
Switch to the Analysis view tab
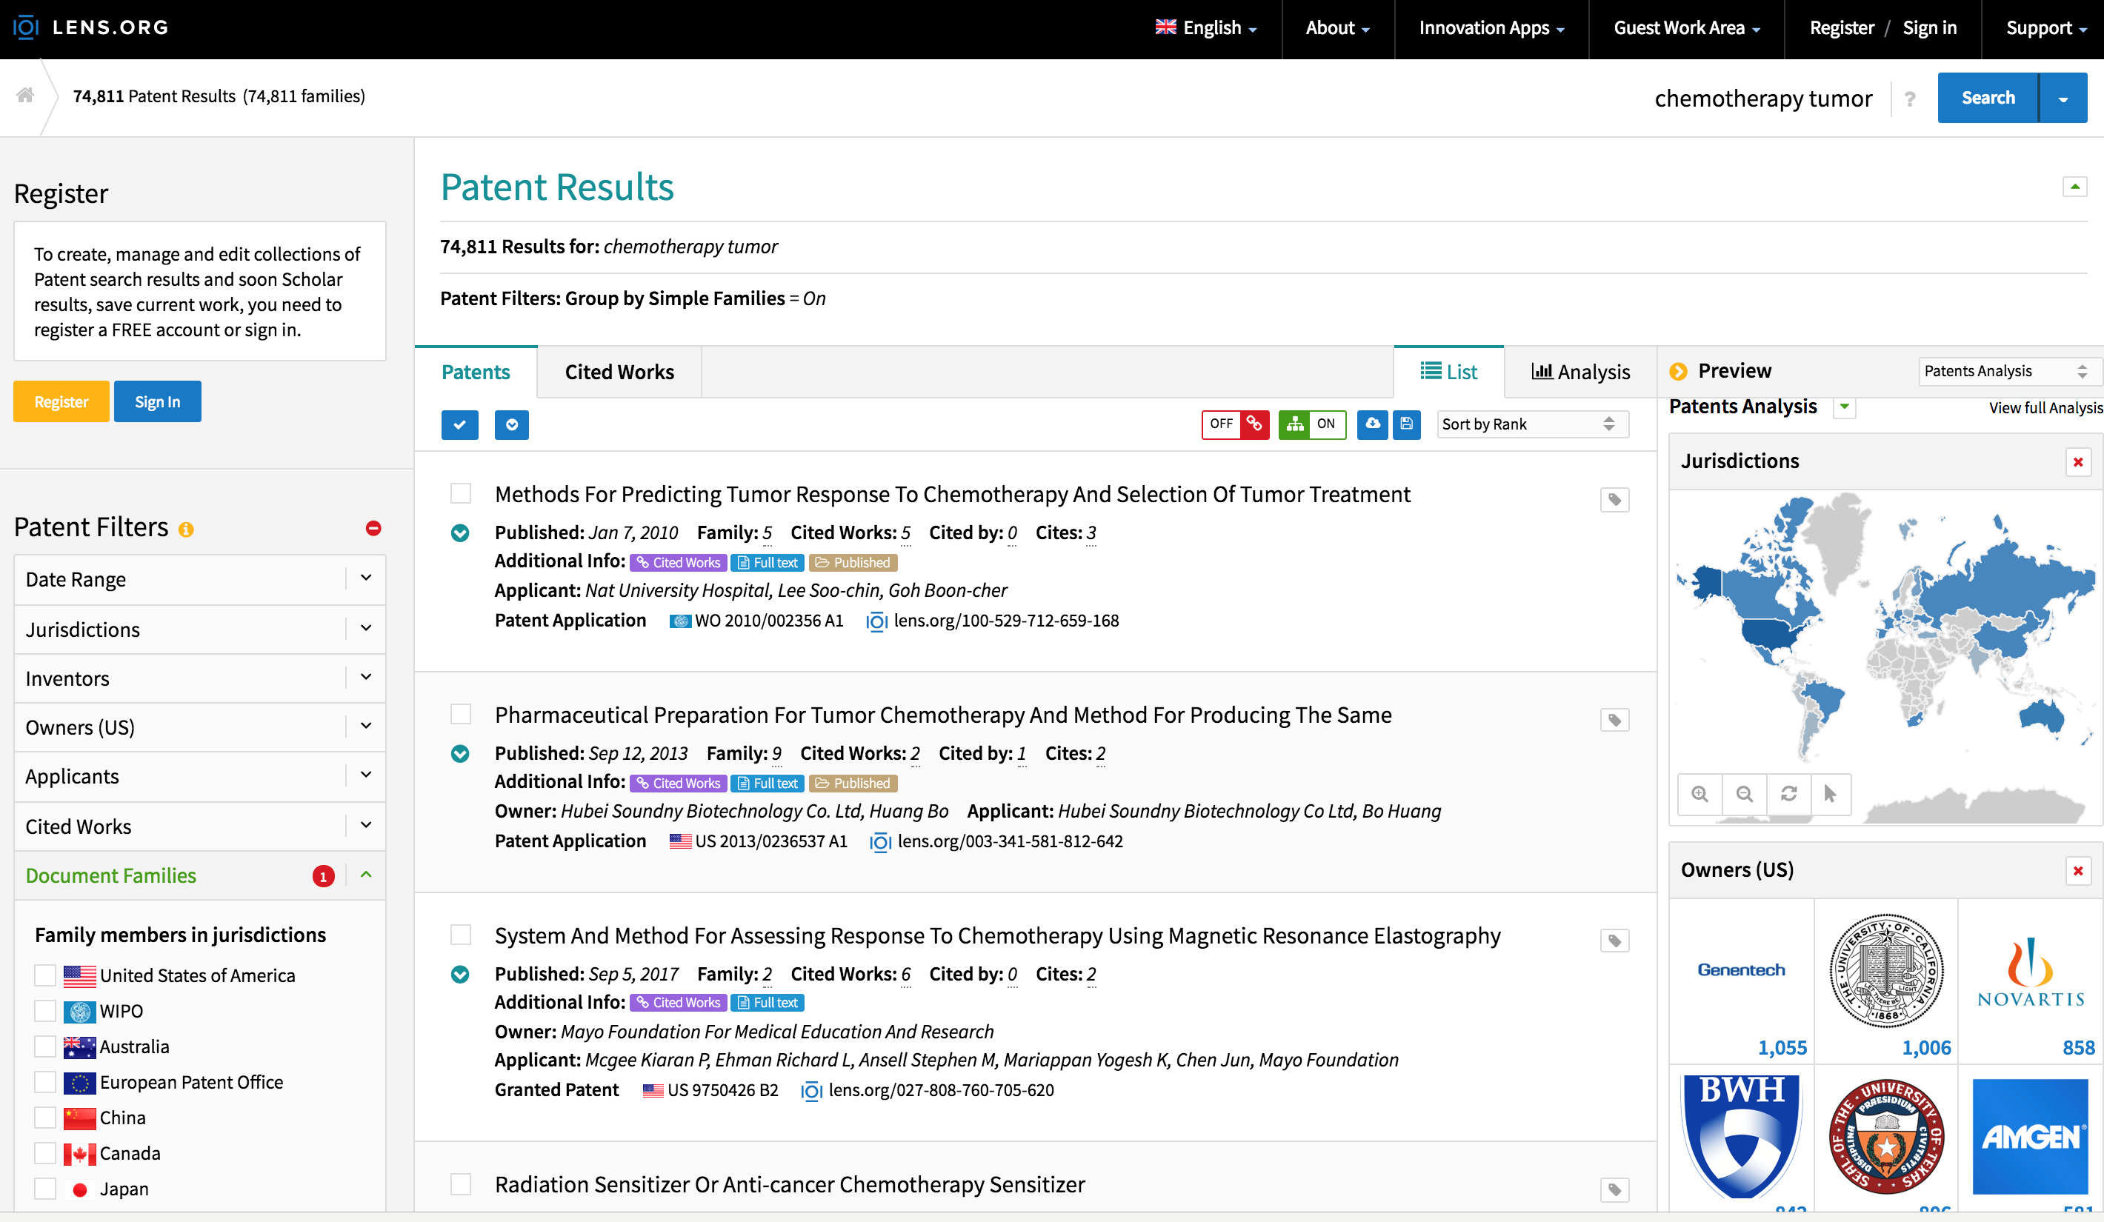click(x=1579, y=372)
